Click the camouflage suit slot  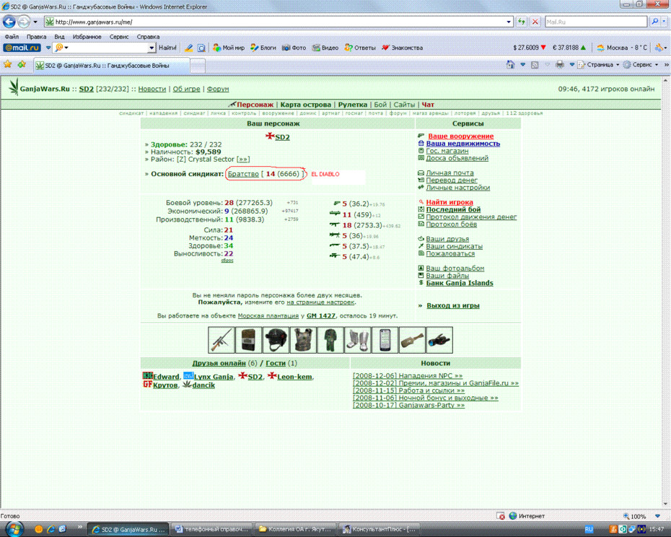coord(330,340)
